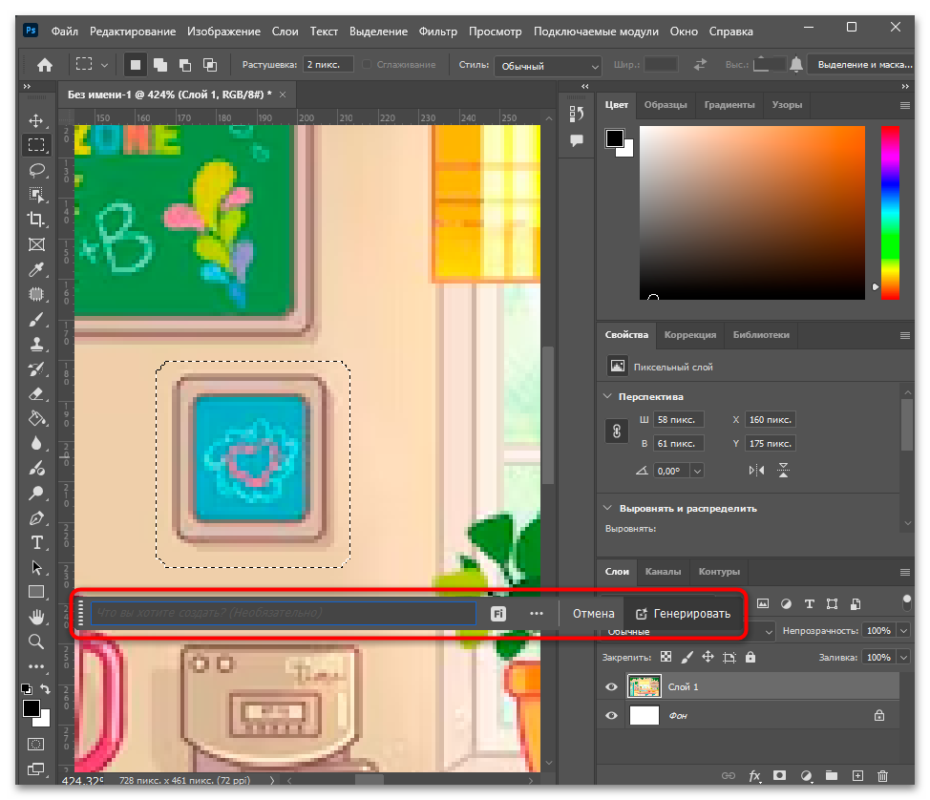Viewport: 930px width, 800px height.
Task: Open the Home screen icon
Action: (45, 65)
